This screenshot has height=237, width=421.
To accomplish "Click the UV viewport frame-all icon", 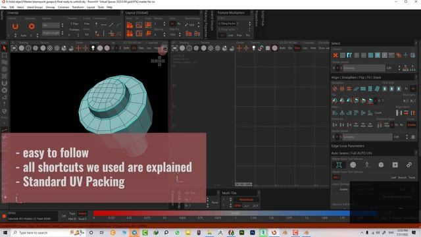I will click(x=174, y=48).
